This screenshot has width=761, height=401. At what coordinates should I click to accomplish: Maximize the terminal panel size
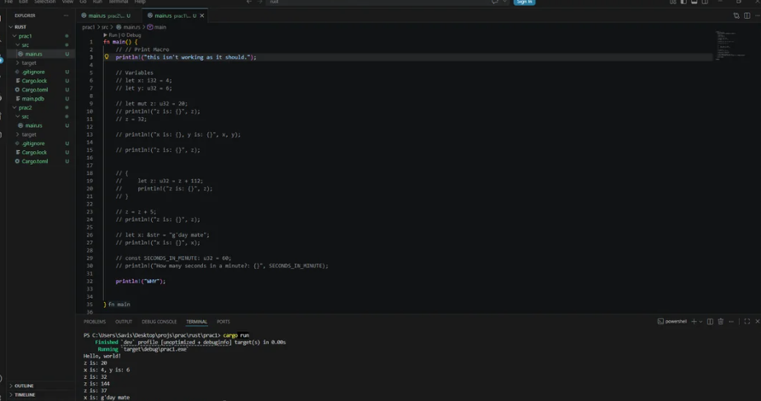click(747, 322)
